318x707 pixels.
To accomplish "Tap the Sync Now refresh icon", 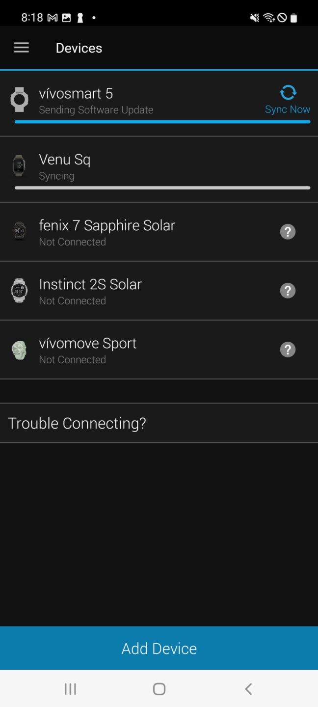I will pyautogui.click(x=288, y=92).
